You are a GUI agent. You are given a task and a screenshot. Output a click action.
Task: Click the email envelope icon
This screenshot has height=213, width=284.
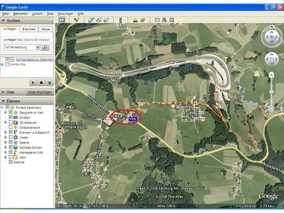pos(157,20)
